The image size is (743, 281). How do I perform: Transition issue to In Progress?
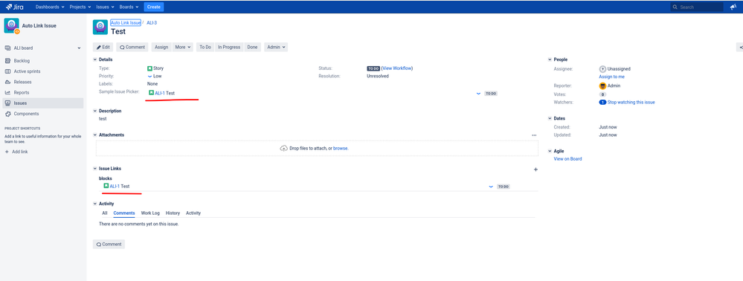pos(229,47)
